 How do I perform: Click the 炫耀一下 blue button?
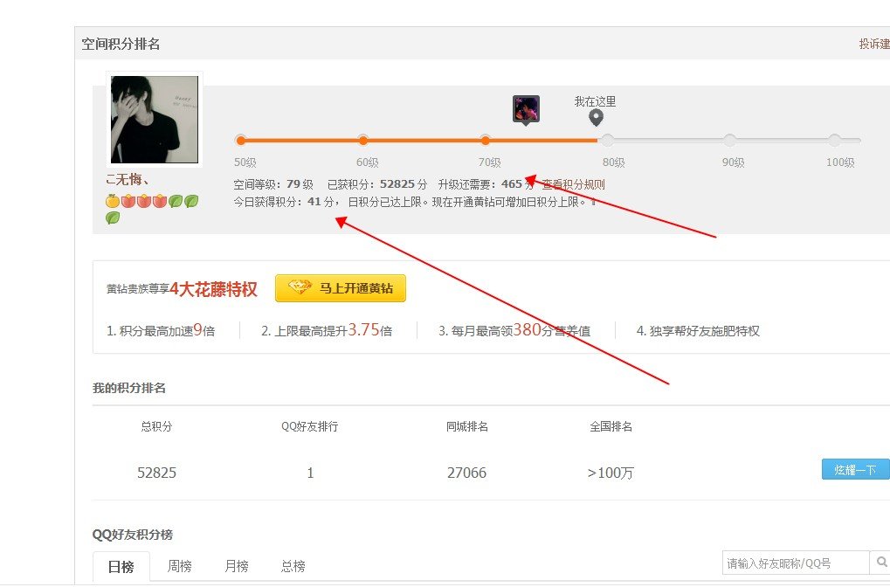tap(854, 469)
